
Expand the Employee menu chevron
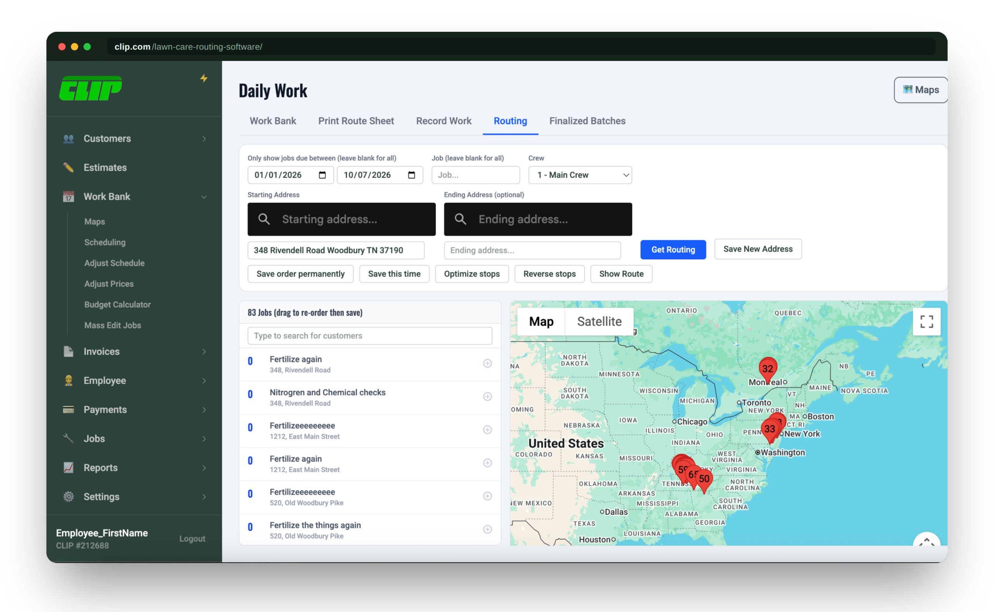coord(204,381)
